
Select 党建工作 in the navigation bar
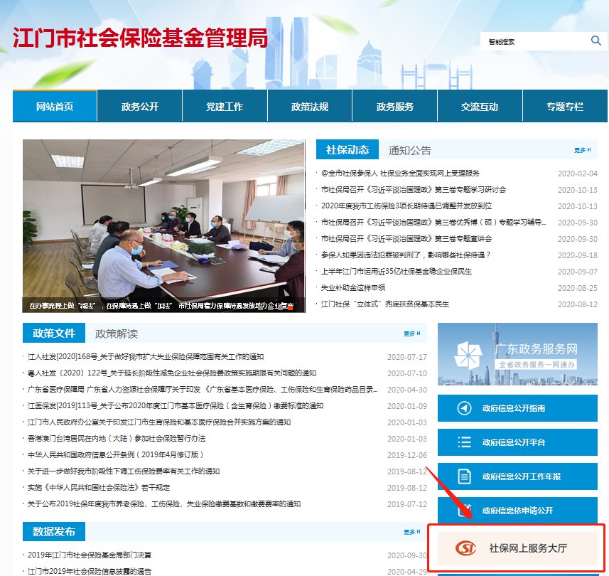pos(225,106)
